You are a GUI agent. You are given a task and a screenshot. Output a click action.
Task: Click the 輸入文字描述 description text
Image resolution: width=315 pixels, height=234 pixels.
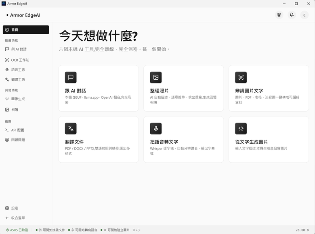(261, 149)
